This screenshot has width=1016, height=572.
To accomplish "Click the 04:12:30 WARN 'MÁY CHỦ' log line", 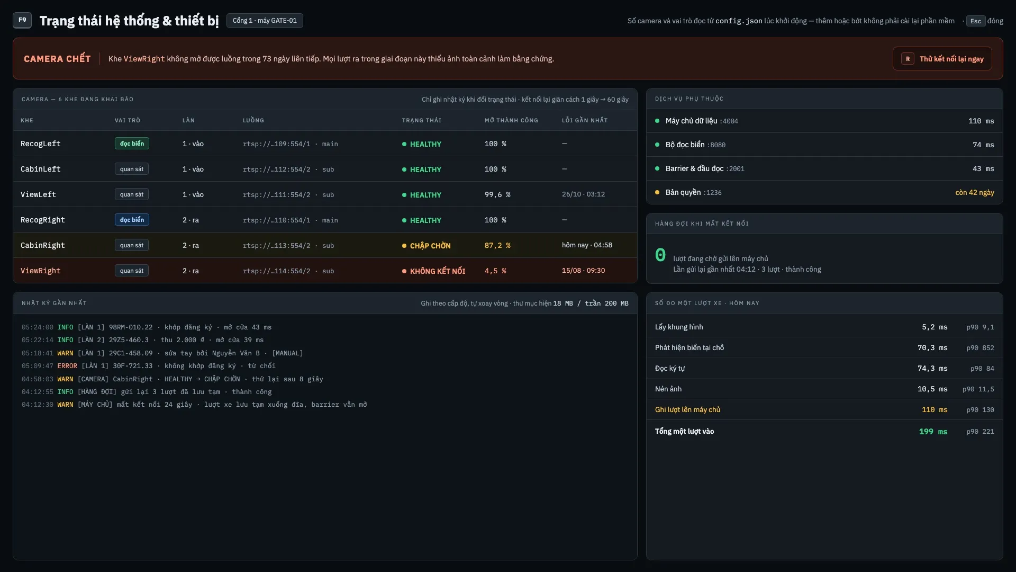I will click(194, 405).
